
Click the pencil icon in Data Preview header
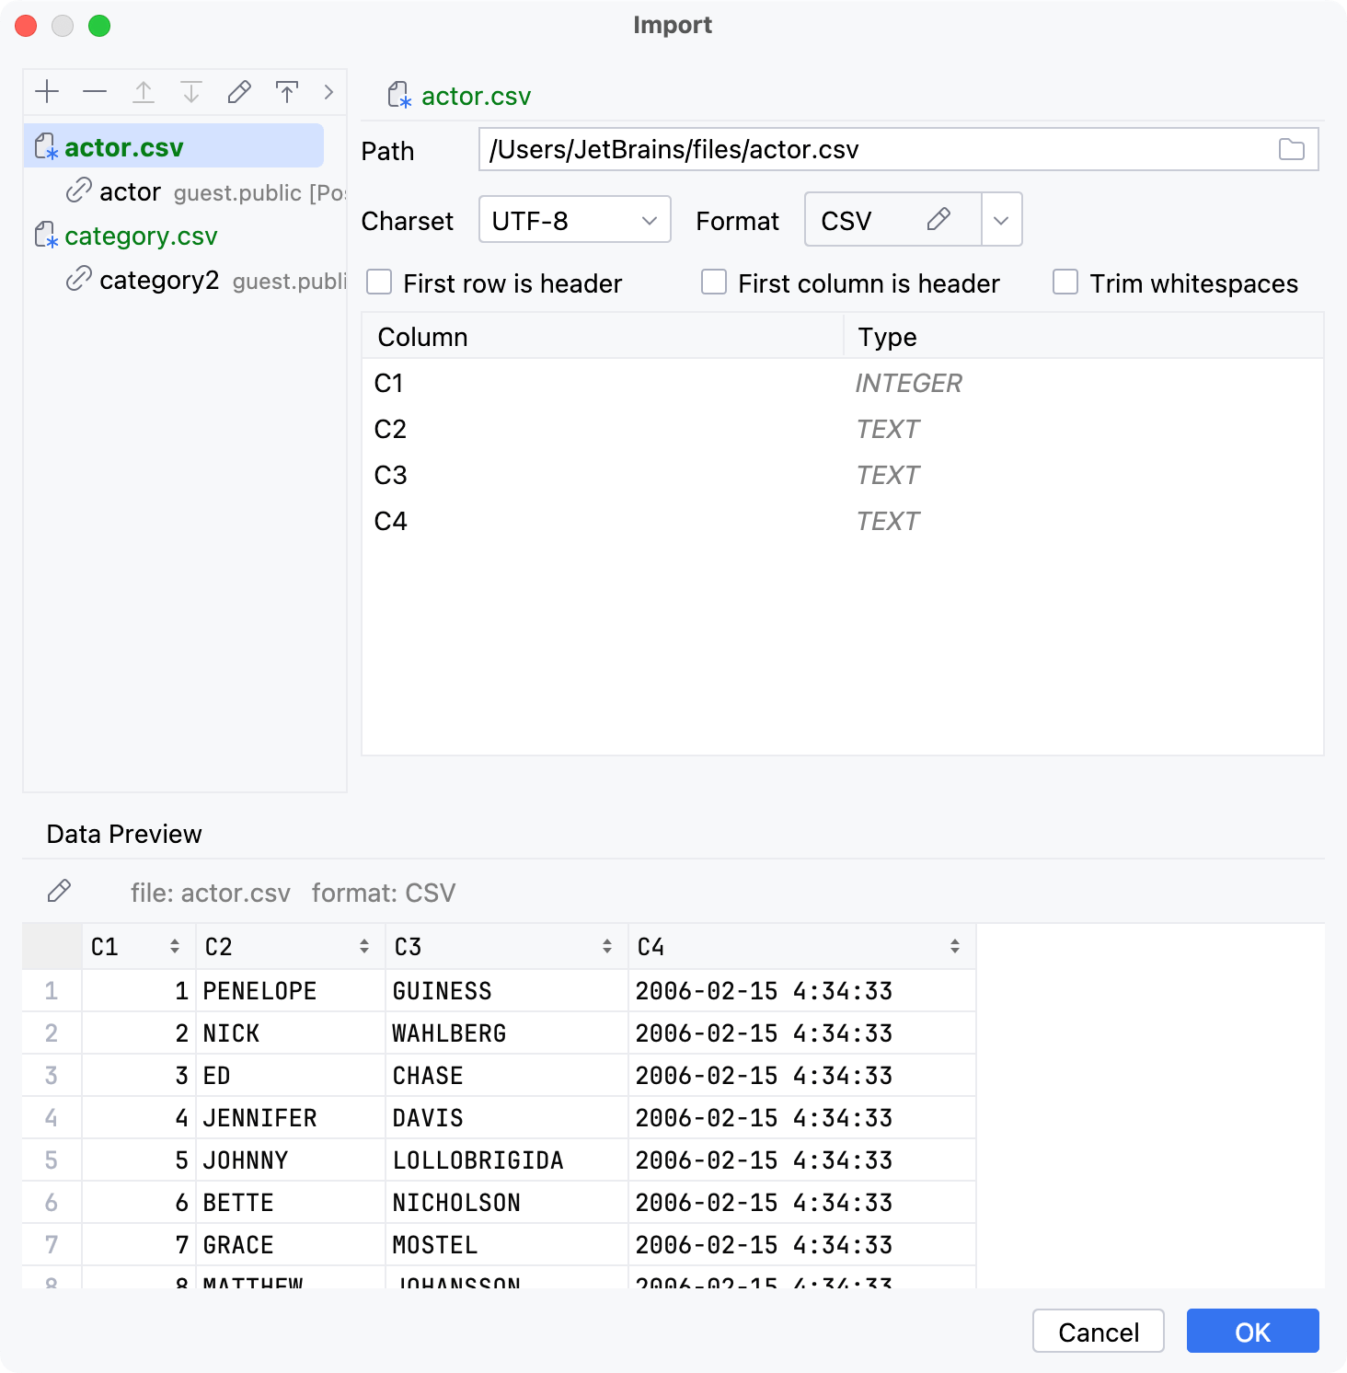pyautogui.click(x=59, y=891)
